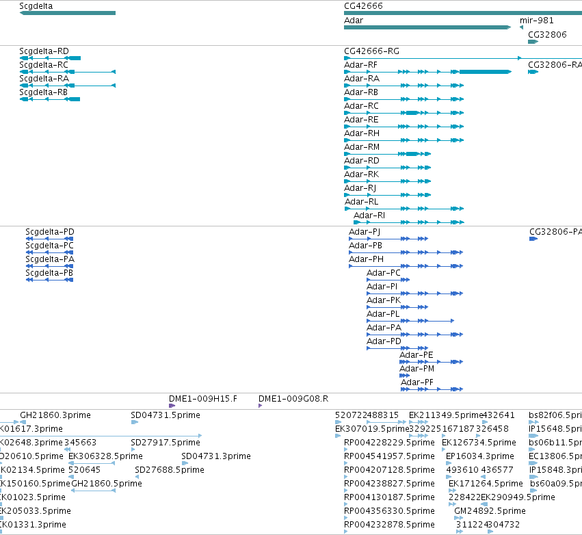Click the Adar-PE protein label
582x535 pixels.
click(x=416, y=355)
